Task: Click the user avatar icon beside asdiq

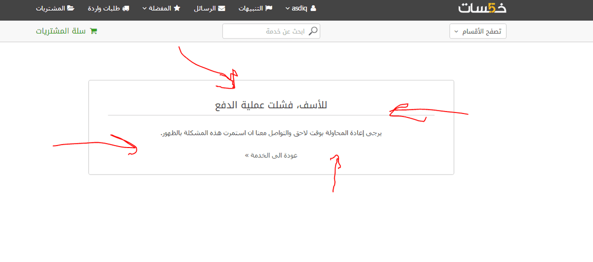Action: pos(312,8)
